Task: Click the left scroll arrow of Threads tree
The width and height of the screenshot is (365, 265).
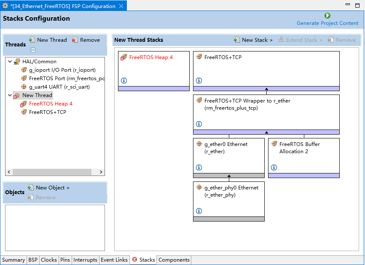Action: (x=9, y=172)
